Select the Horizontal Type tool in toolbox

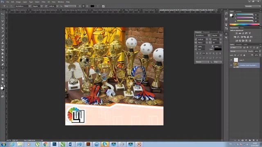(x=2, y=68)
